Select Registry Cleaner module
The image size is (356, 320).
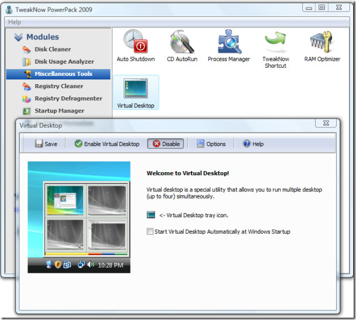58,86
